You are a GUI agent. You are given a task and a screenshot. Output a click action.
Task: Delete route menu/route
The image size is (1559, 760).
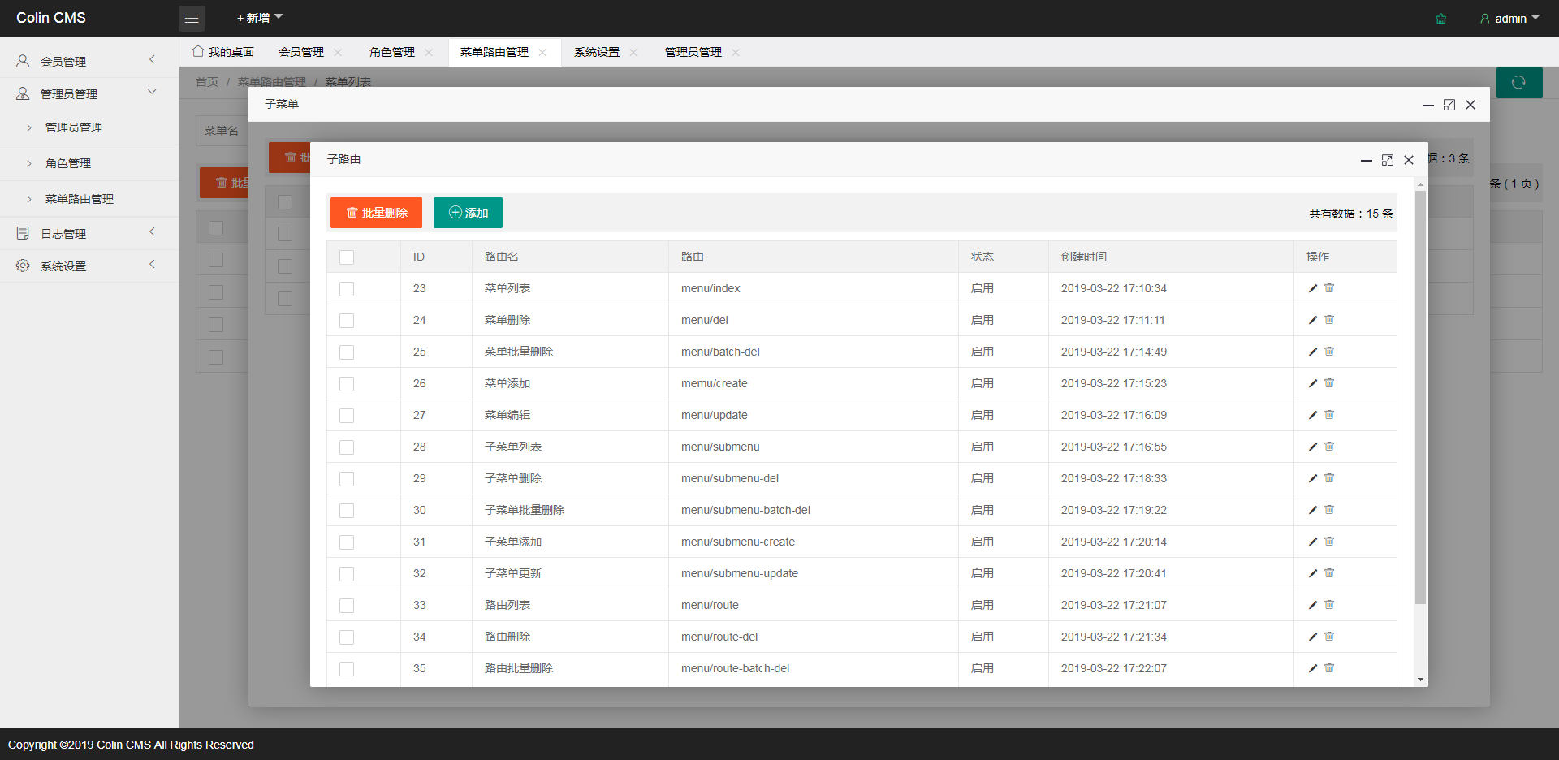1329,605
